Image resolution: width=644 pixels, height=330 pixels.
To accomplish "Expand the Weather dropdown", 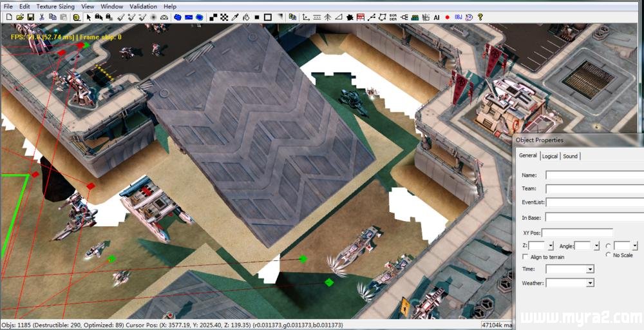I will (590, 283).
